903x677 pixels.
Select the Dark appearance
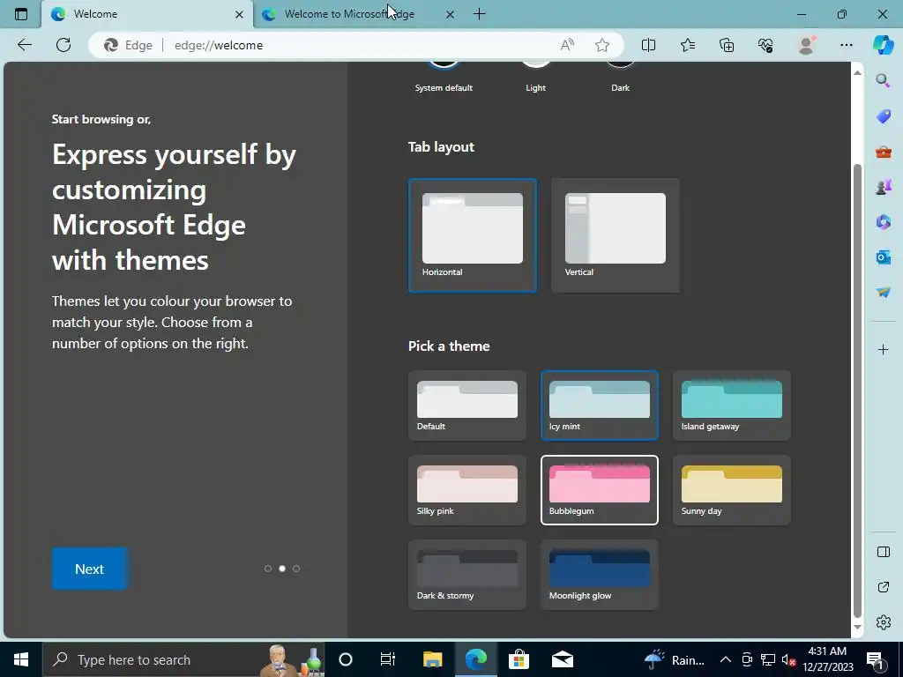point(620,76)
